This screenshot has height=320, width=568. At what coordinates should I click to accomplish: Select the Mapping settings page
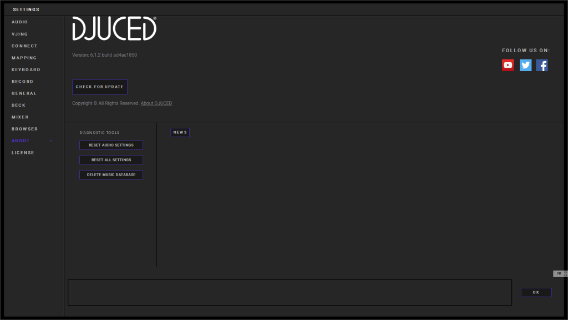point(24,58)
